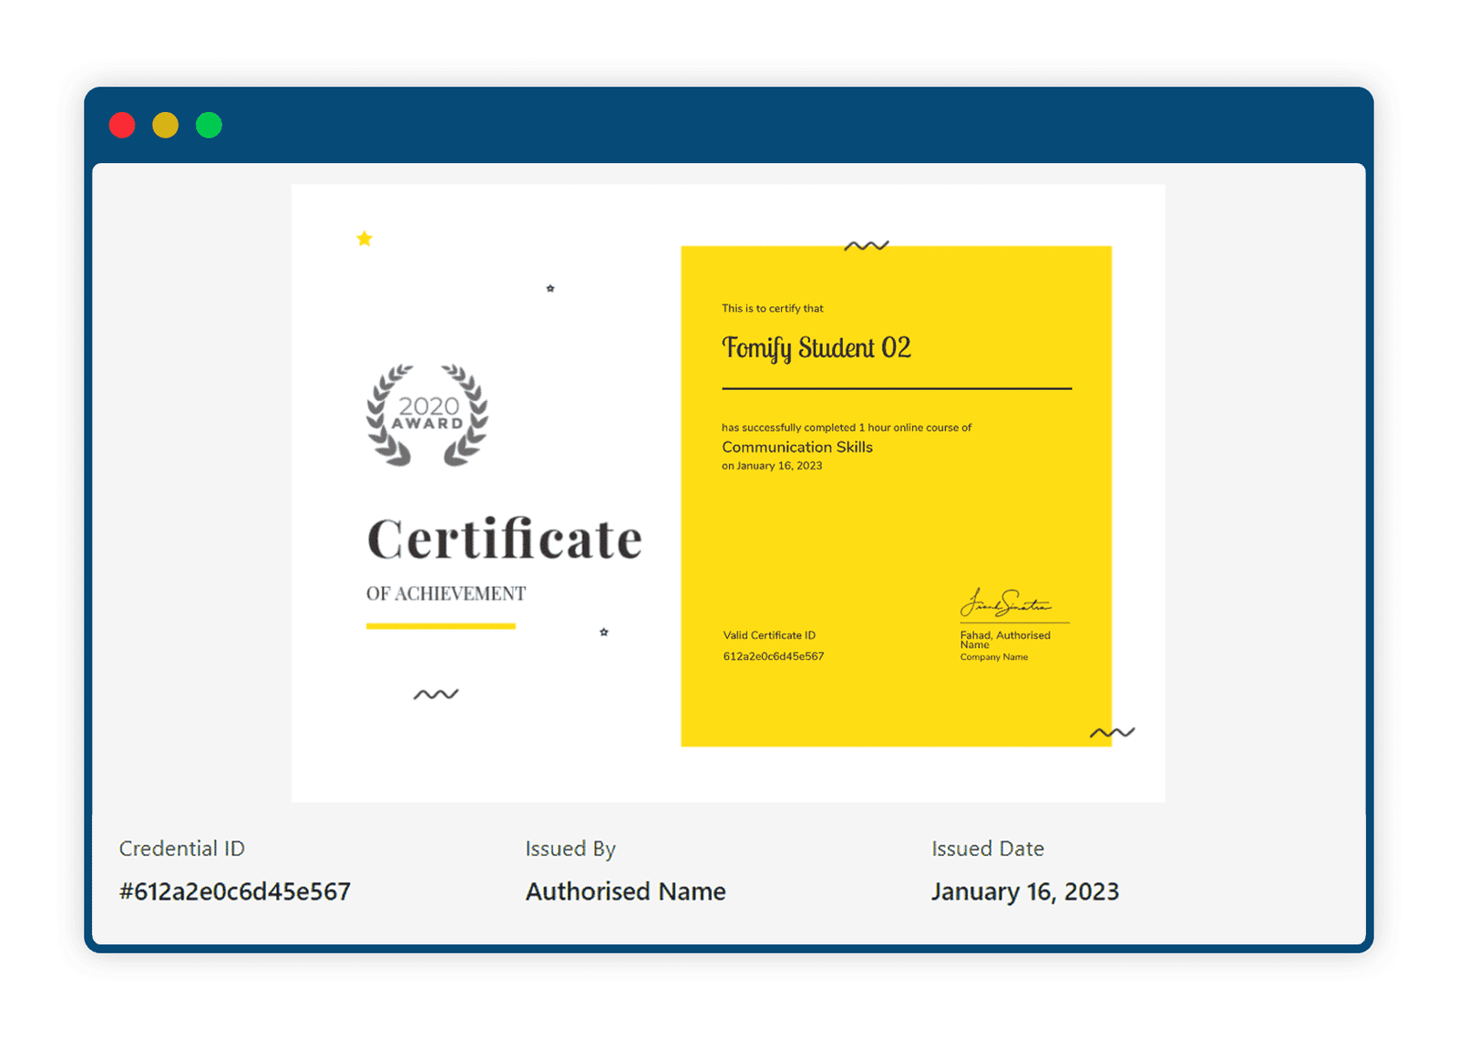The height and width of the screenshot is (1040, 1458).
Task: Click the Communication Skills course title
Action: 797,447
